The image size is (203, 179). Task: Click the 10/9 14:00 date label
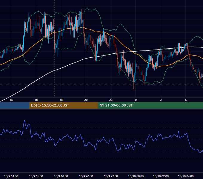point(11,176)
